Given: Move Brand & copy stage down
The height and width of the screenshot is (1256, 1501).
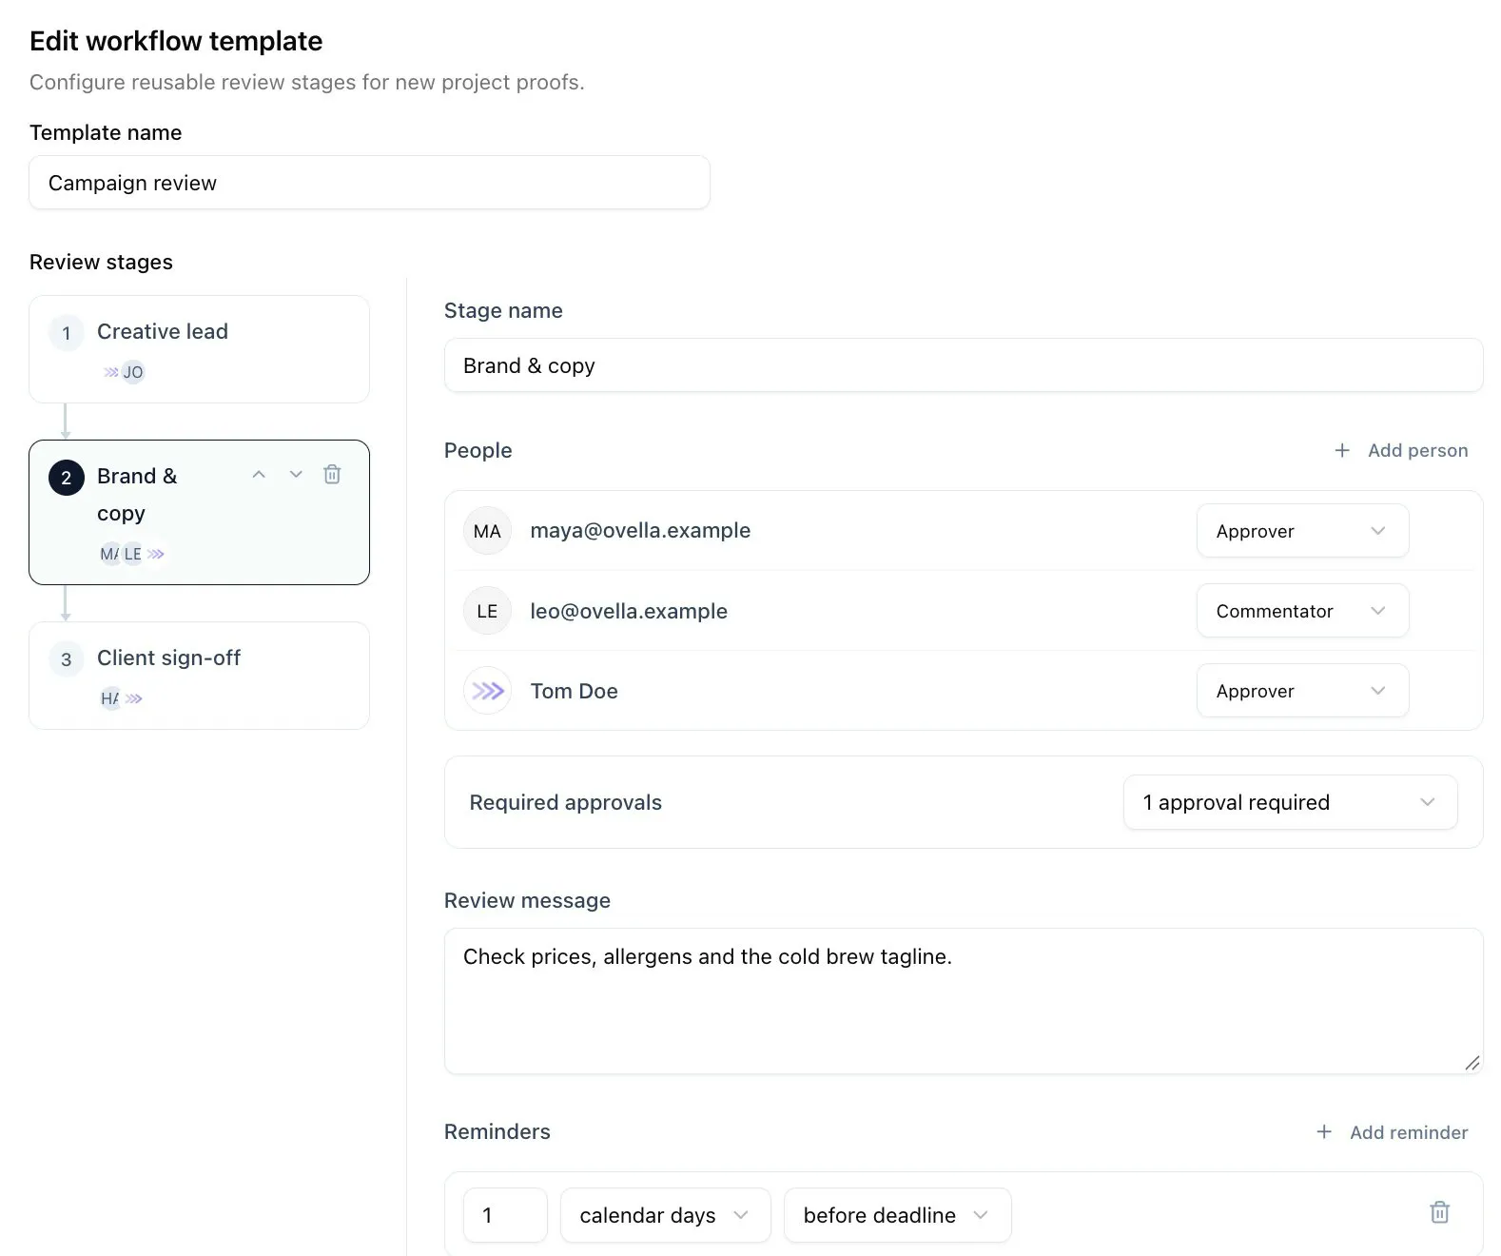Looking at the screenshot, I should click(296, 475).
